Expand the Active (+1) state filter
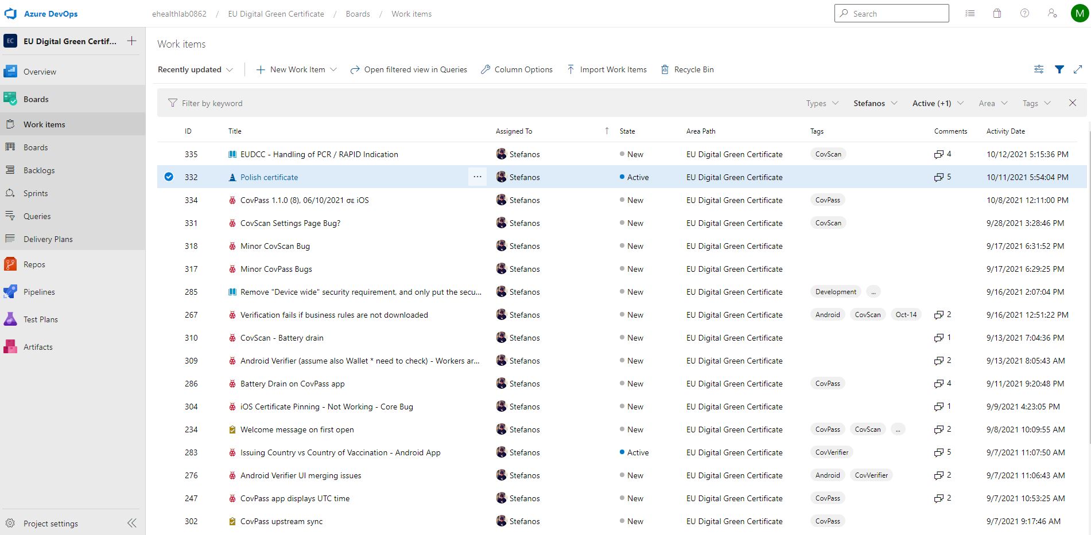Image resolution: width=1091 pixels, height=535 pixels. pyautogui.click(x=937, y=103)
